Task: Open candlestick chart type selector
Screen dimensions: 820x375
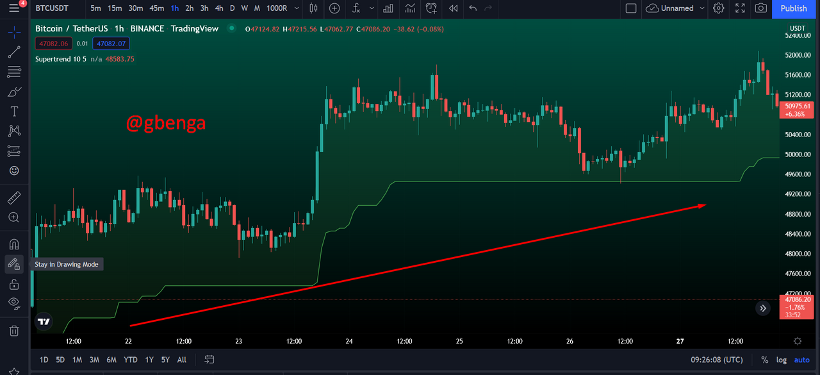Action: tap(314, 8)
